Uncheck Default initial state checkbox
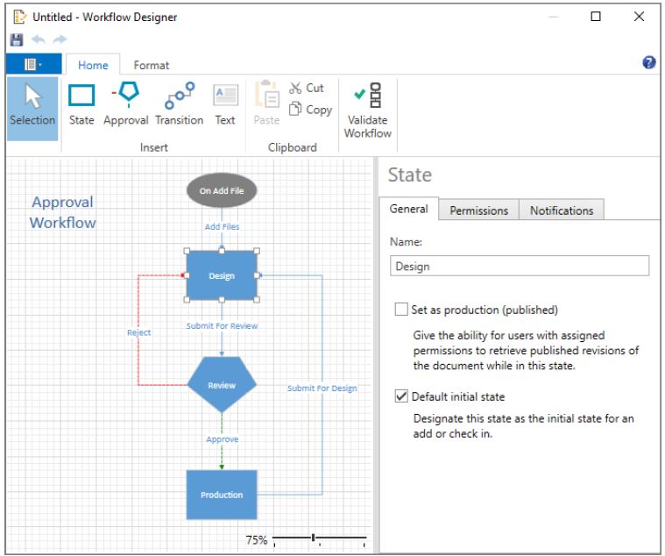The width and height of the screenshot is (665, 556). click(400, 396)
